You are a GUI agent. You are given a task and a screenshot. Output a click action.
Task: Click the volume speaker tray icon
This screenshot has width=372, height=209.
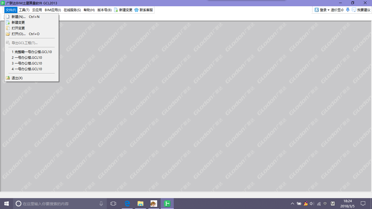[312, 204]
